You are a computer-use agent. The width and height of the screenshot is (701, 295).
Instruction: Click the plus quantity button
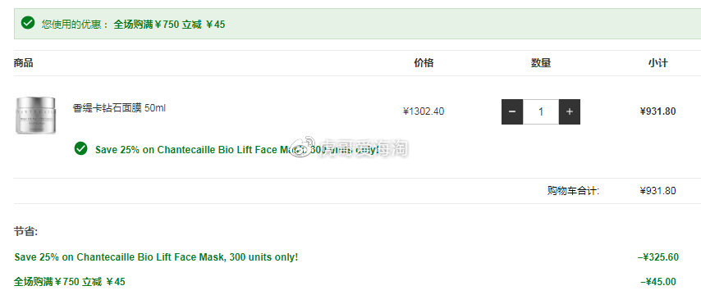click(570, 111)
